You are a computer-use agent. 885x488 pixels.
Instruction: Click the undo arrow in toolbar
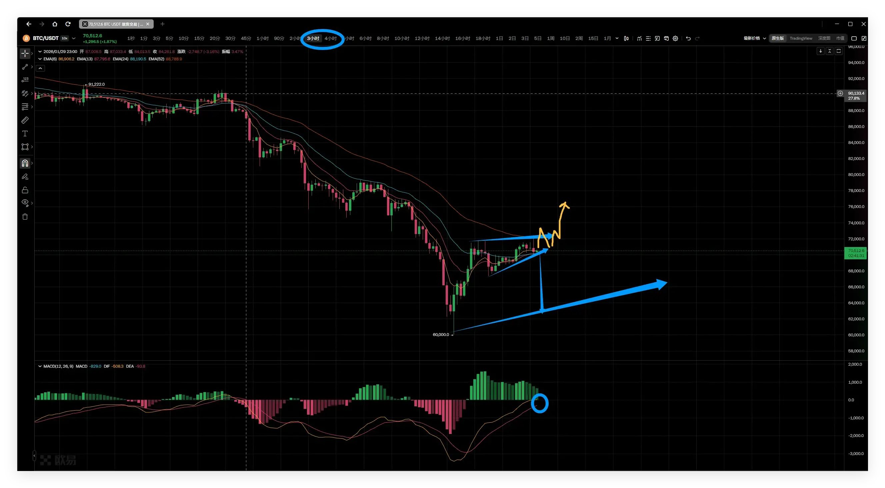tap(688, 38)
